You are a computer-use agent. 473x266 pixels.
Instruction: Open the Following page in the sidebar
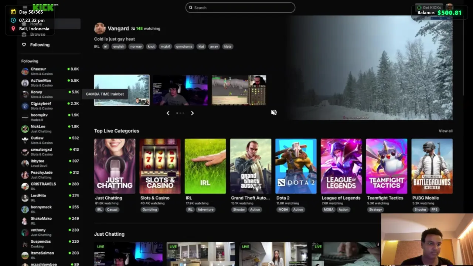pos(40,45)
